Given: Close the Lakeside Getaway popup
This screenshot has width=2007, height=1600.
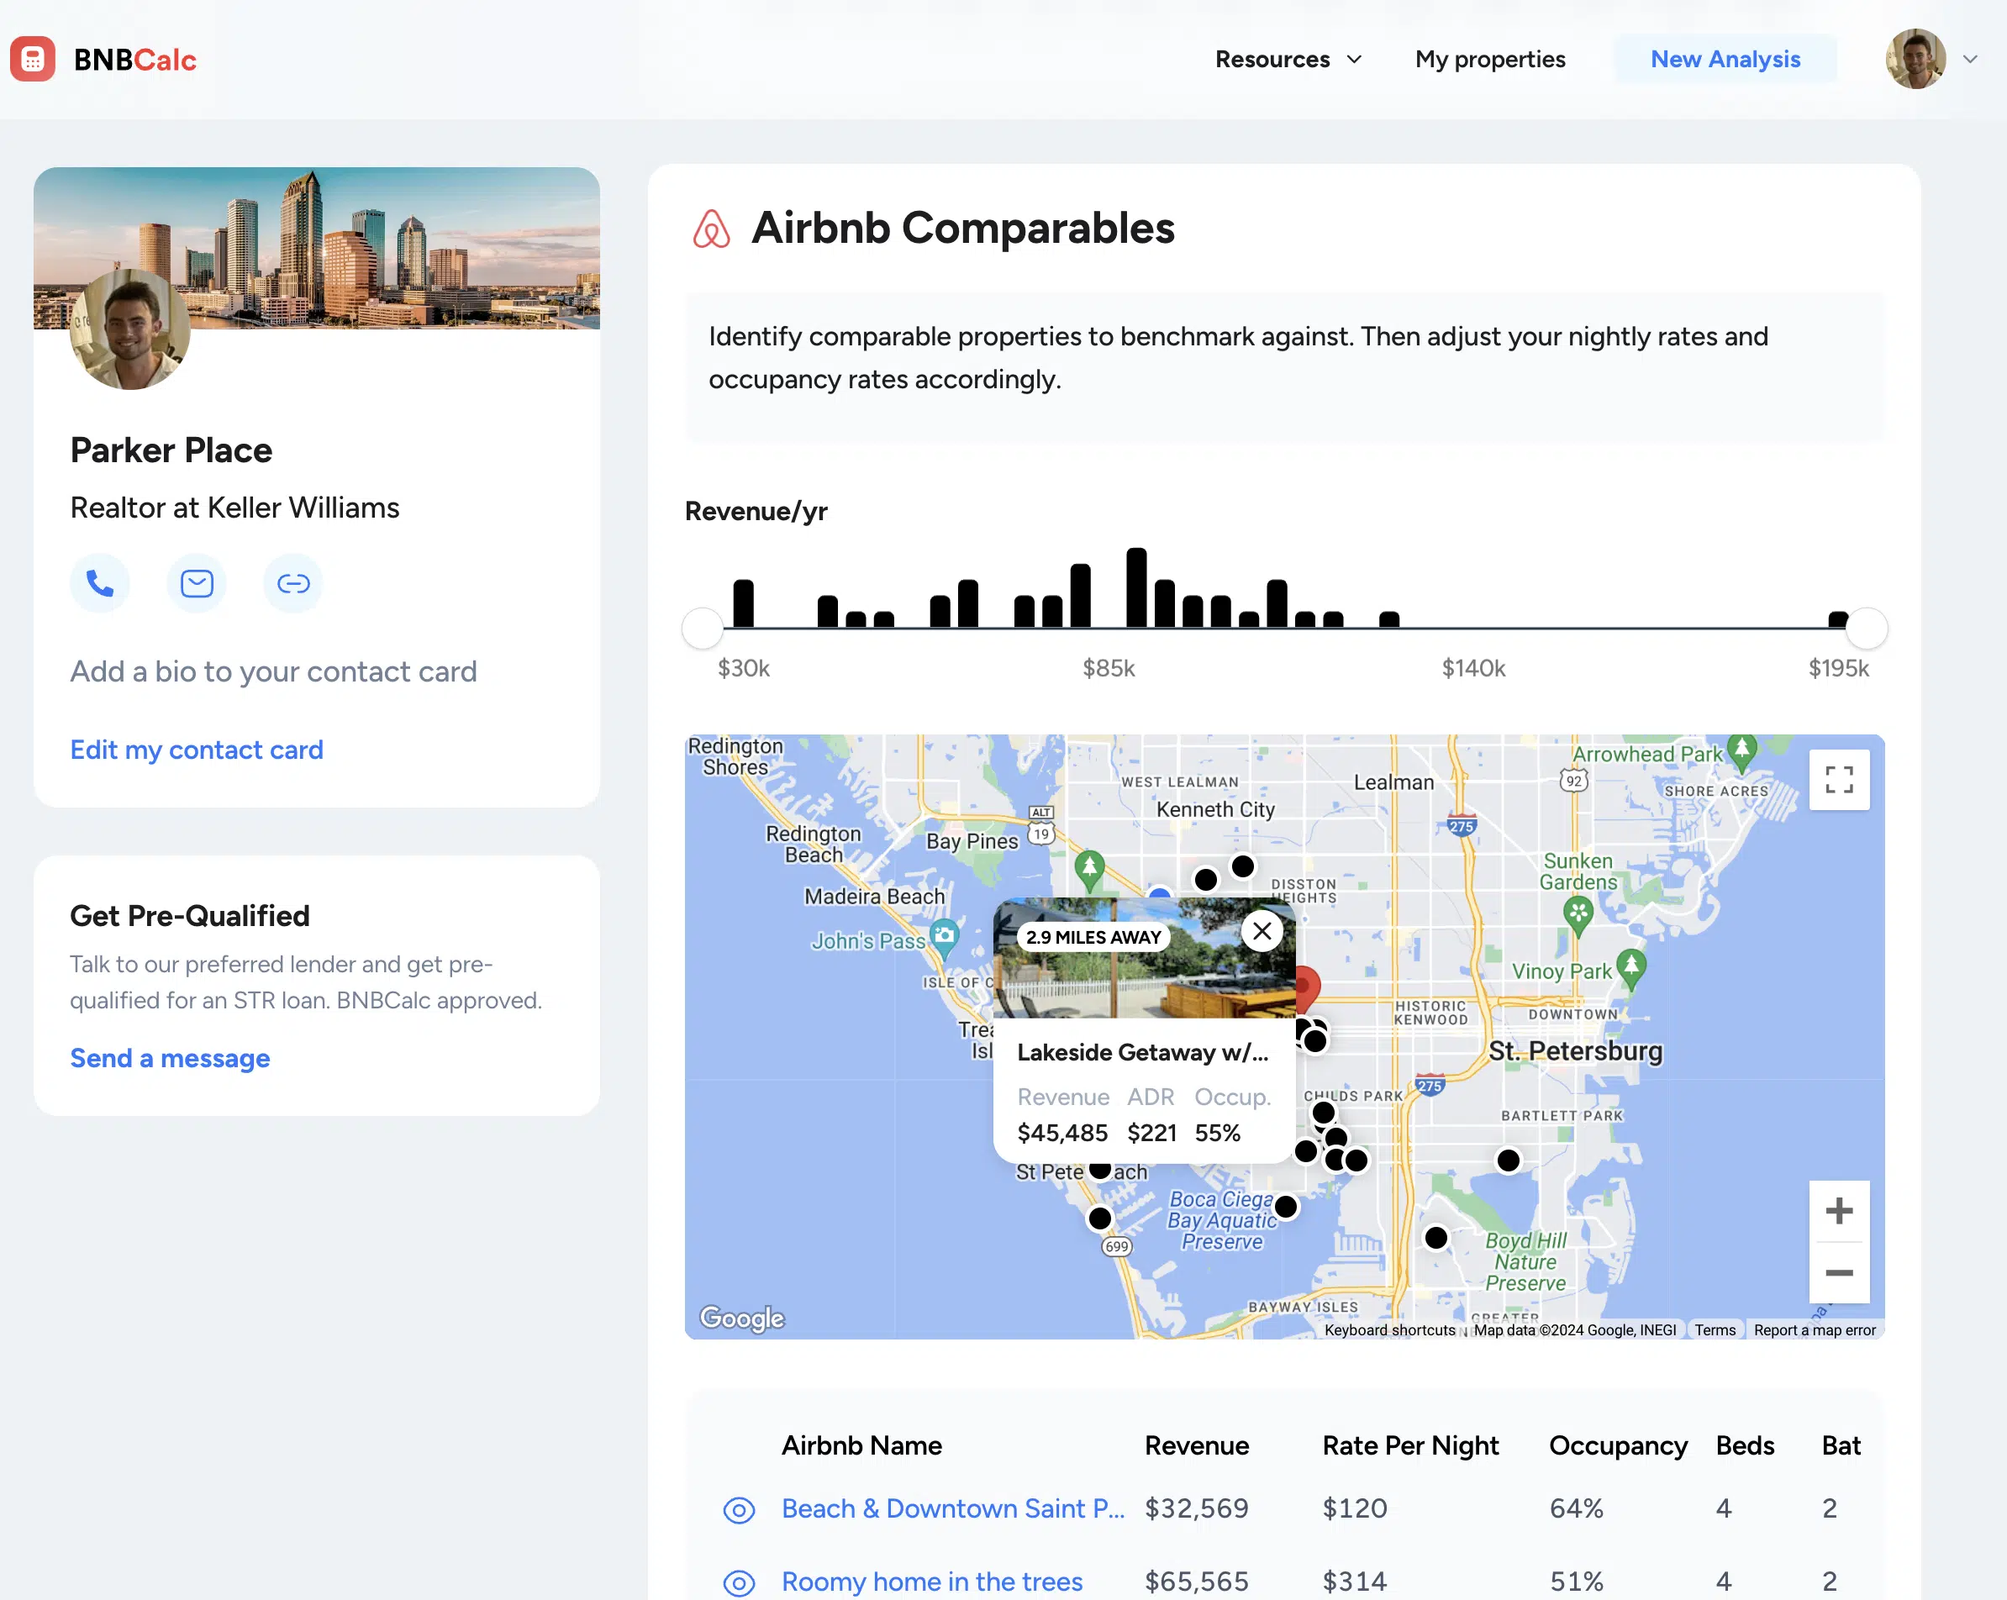Looking at the screenshot, I should pyautogui.click(x=1262, y=931).
